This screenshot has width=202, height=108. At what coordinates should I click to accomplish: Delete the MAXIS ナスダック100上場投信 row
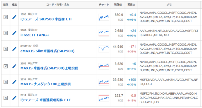[6, 82]
